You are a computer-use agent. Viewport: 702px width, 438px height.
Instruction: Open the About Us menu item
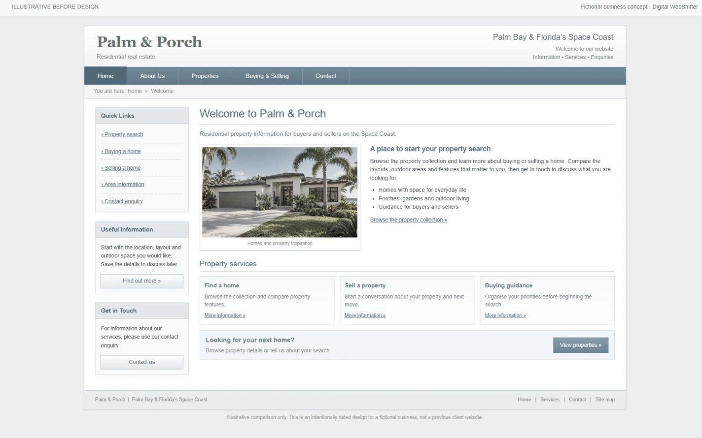pyautogui.click(x=152, y=76)
